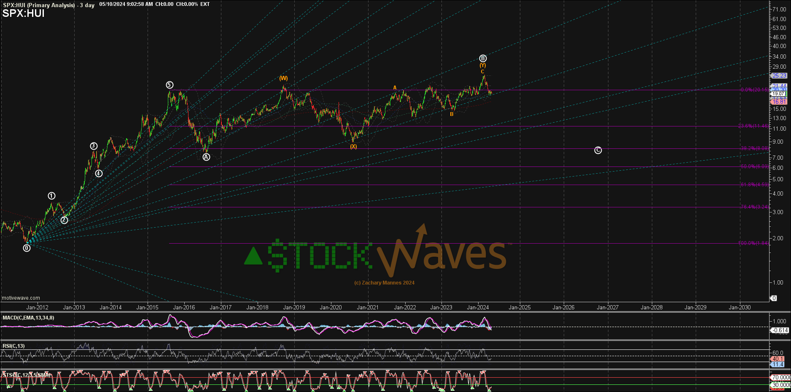Select the circled A wave label

[x=206, y=157]
